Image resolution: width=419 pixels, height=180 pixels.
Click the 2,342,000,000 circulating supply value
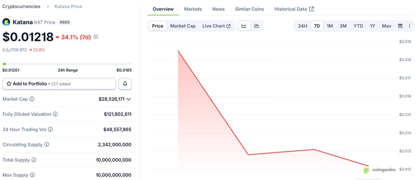coord(115,145)
